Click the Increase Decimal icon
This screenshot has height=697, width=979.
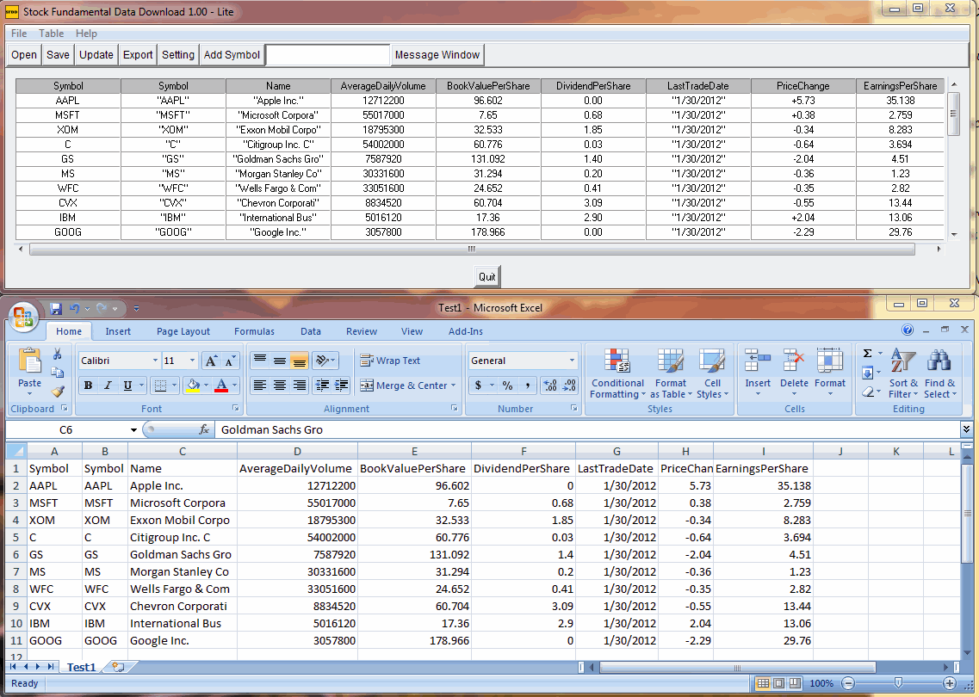point(550,386)
